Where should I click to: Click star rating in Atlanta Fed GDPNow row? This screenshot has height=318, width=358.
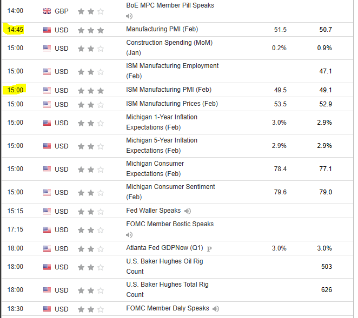(91, 249)
